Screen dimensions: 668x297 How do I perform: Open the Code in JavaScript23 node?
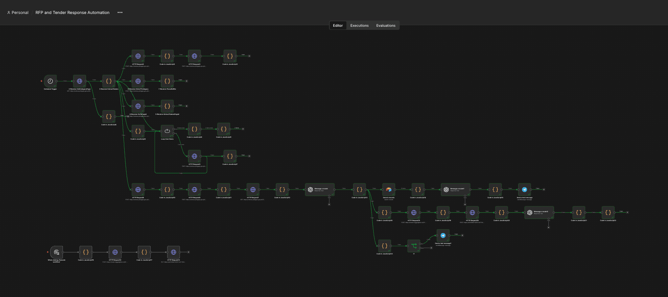click(384, 246)
